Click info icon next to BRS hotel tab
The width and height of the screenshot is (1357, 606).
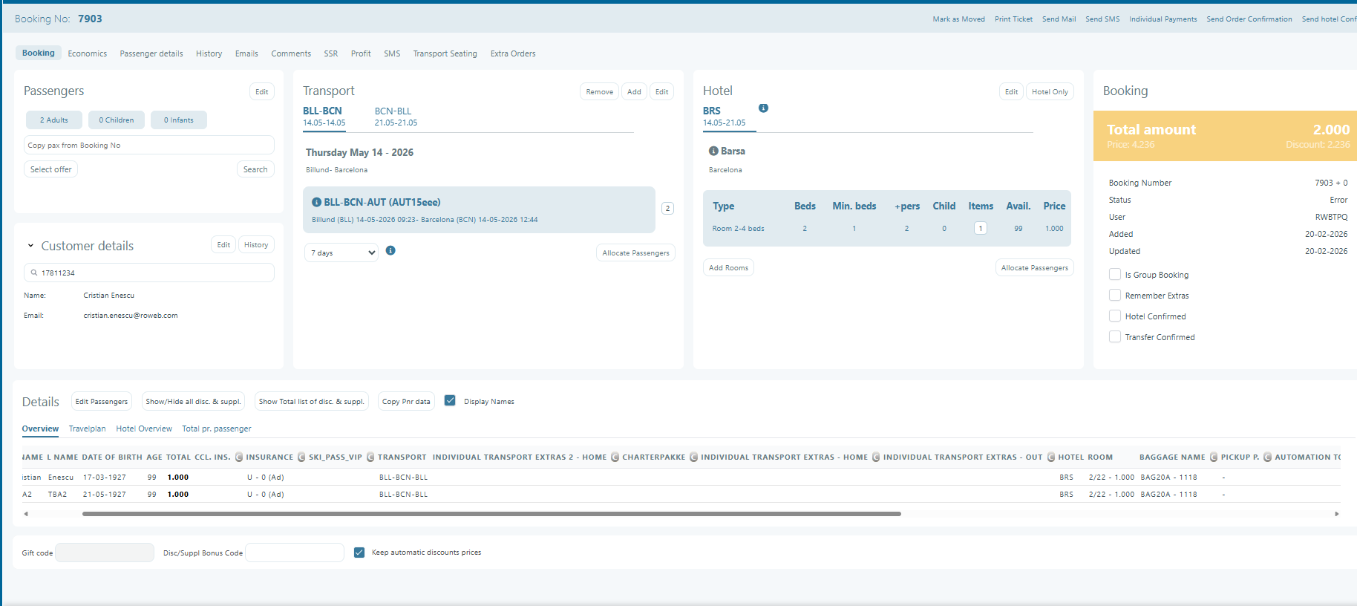click(x=763, y=108)
